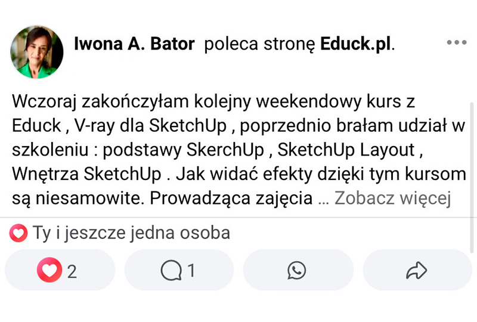Share the post via the WhatsApp icon
The height and width of the screenshot is (322, 477).
pyautogui.click(x=296, y=271)
